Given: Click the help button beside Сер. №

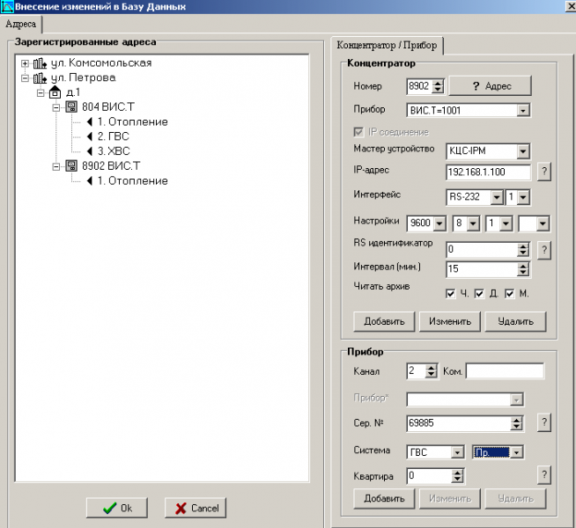Looking at the screenshot, I should tap(544, 422).
